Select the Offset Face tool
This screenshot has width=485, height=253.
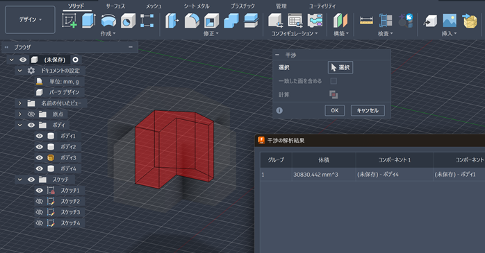coord(251,21)
